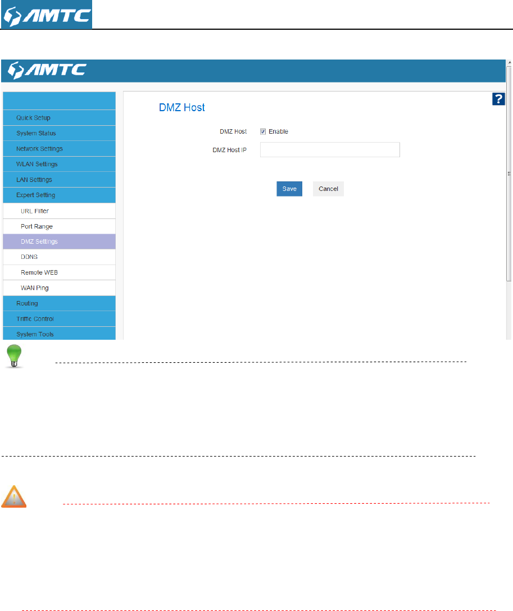Open LAN Settings menu
Image resolution: width=513 pixels, height=611 pixels.
(59, 180)
